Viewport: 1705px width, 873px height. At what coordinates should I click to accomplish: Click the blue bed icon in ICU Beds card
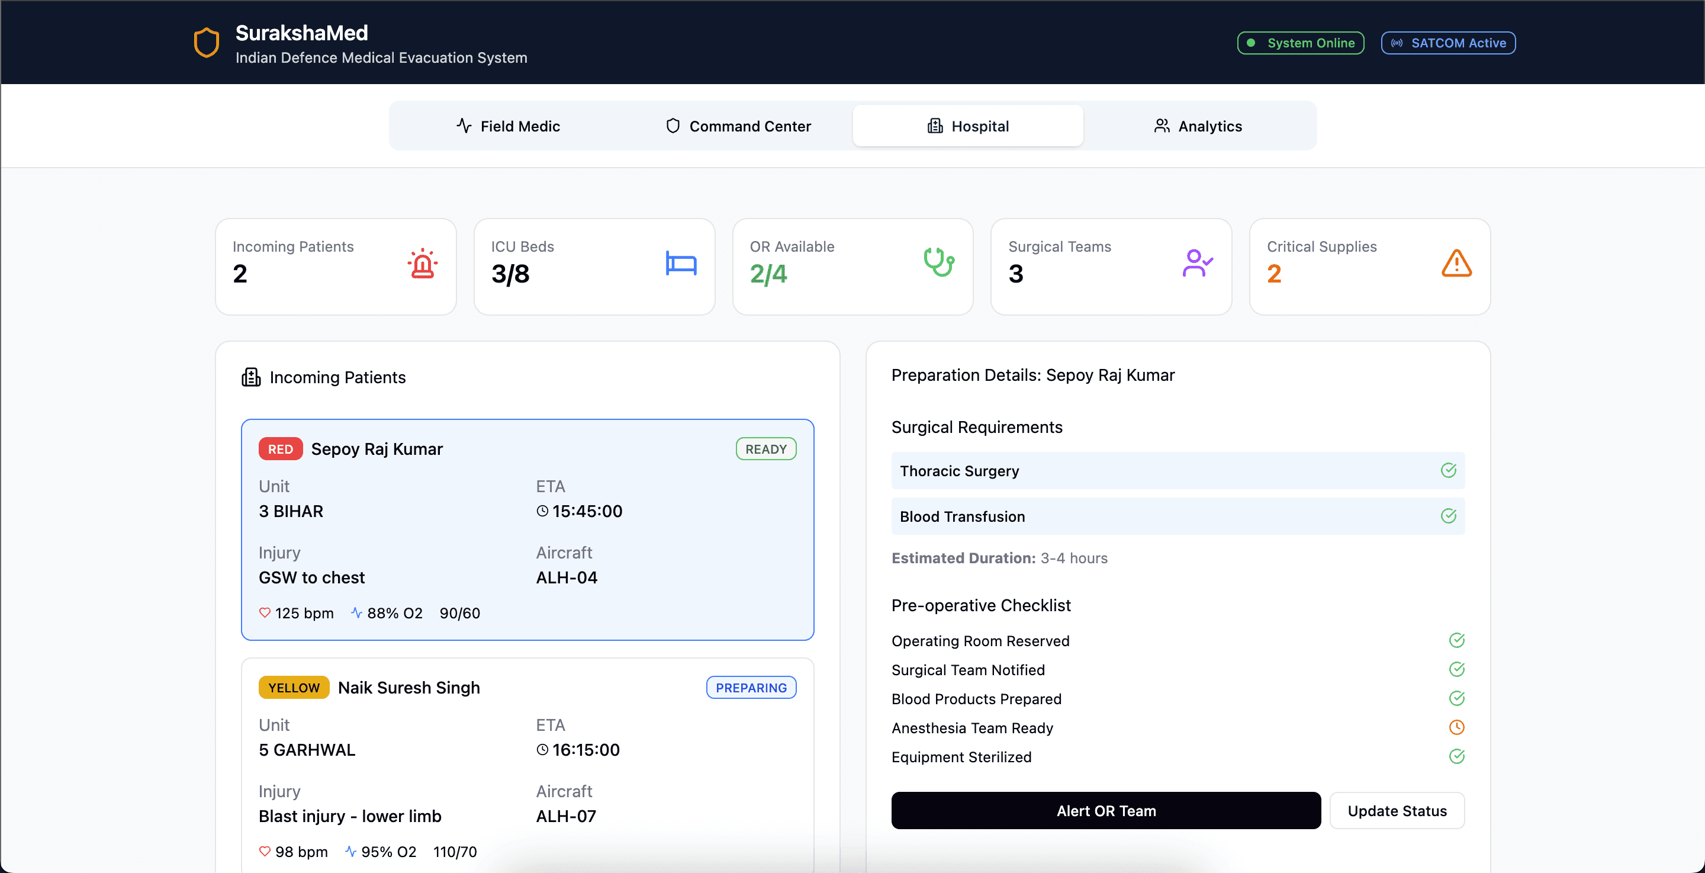(680, 264)
